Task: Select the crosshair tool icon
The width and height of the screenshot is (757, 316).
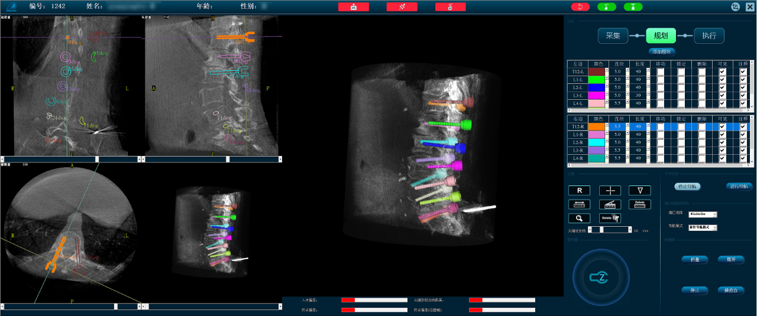Action: point(610,190)
